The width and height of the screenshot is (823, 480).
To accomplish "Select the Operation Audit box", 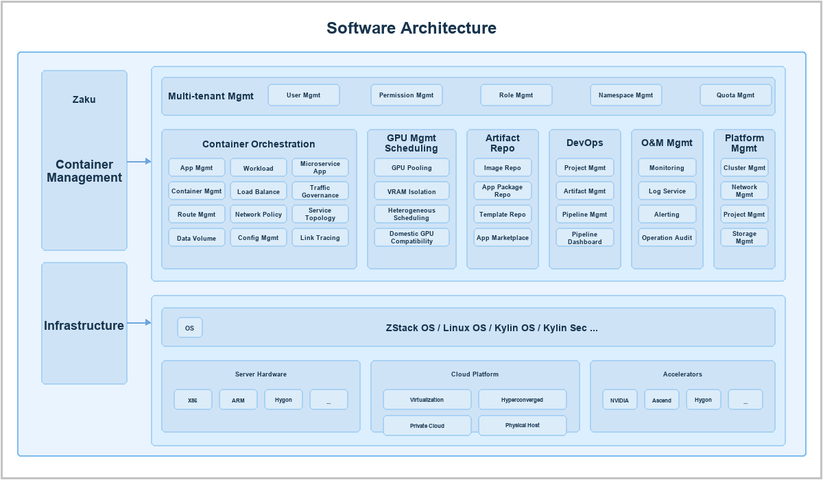I will click(x=667, y=238).
